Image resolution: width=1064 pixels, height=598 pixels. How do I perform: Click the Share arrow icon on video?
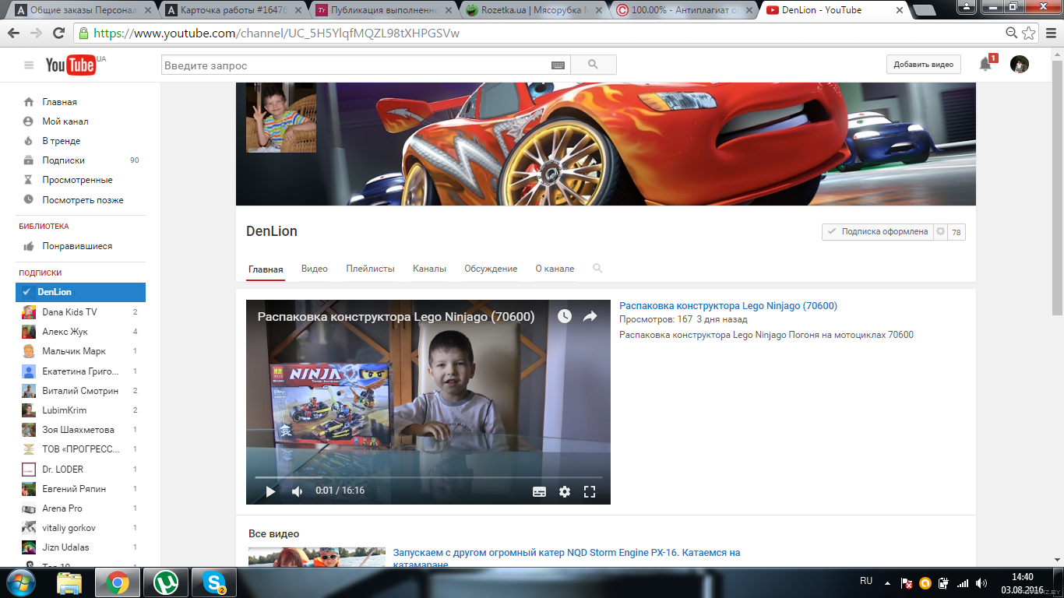point(590,316)
